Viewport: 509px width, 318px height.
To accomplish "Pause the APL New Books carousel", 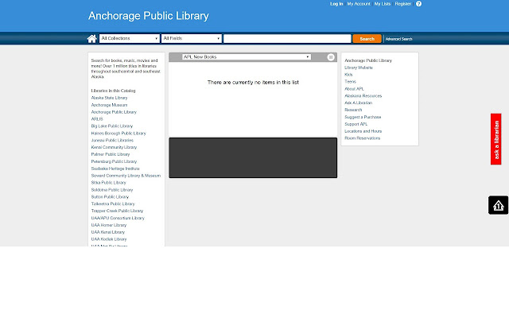I will point(331,57).
